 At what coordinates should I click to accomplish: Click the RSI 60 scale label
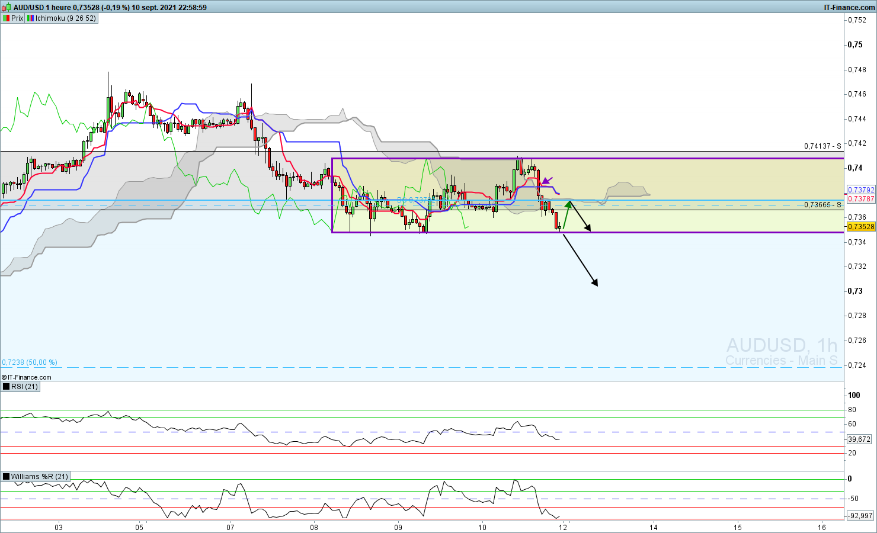(x=852, y=424)
